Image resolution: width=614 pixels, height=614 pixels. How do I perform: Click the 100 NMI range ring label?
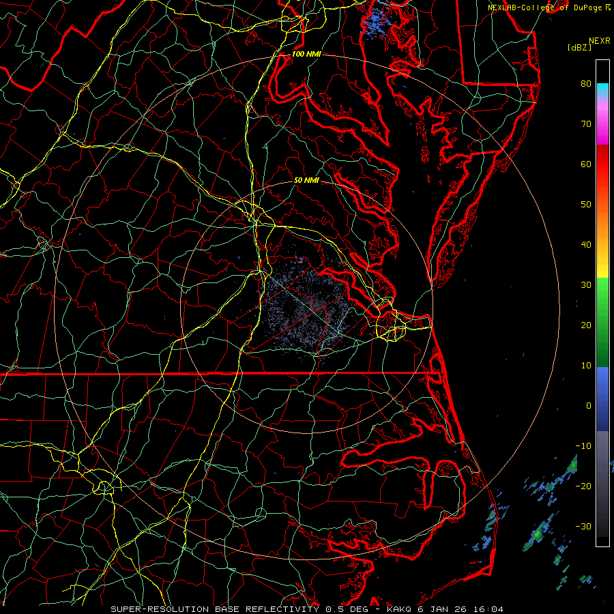click(x=306, y=54)
